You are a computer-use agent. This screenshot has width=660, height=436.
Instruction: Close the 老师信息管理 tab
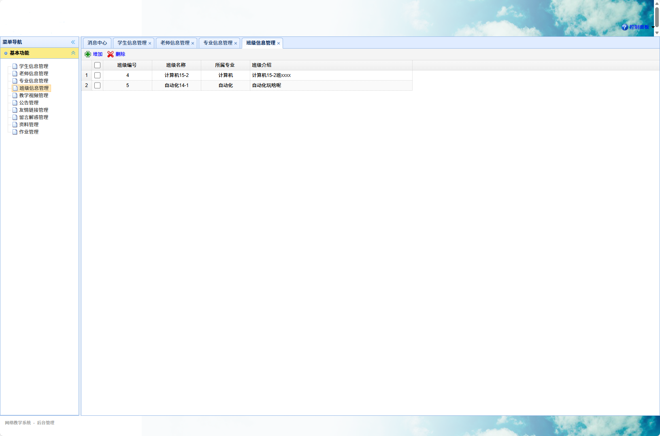[x=193, y=43]
